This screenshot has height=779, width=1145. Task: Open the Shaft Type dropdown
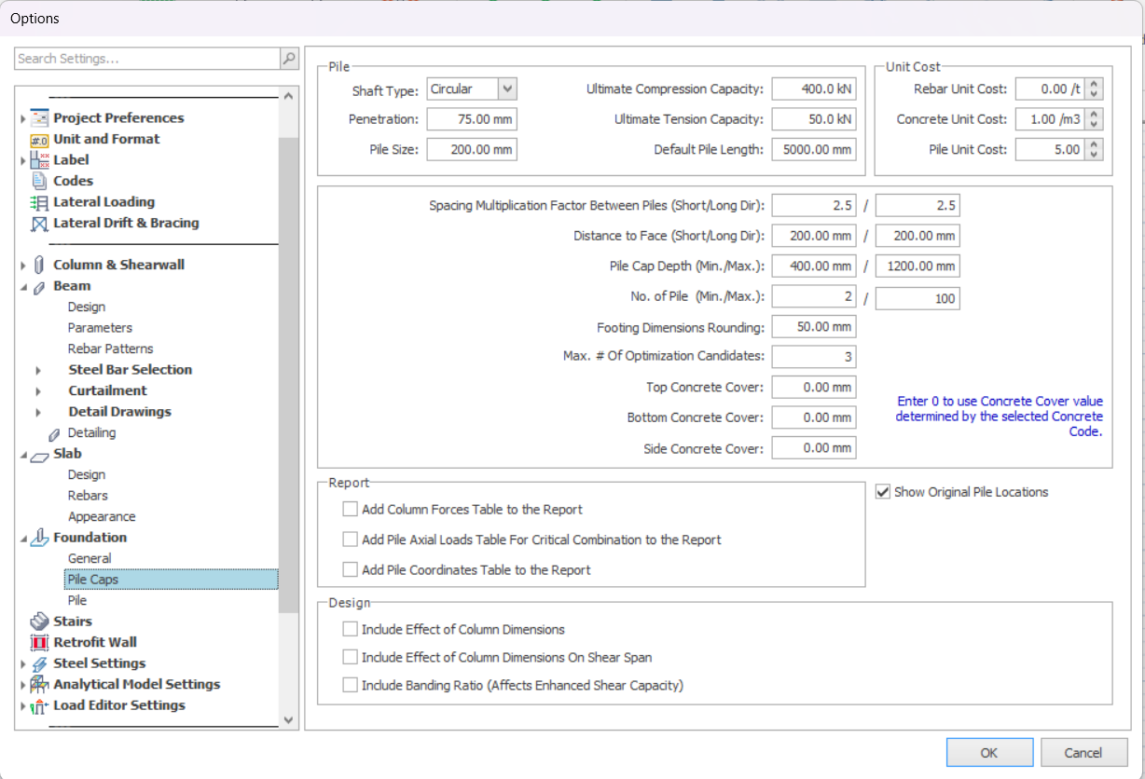click(506, 89)
